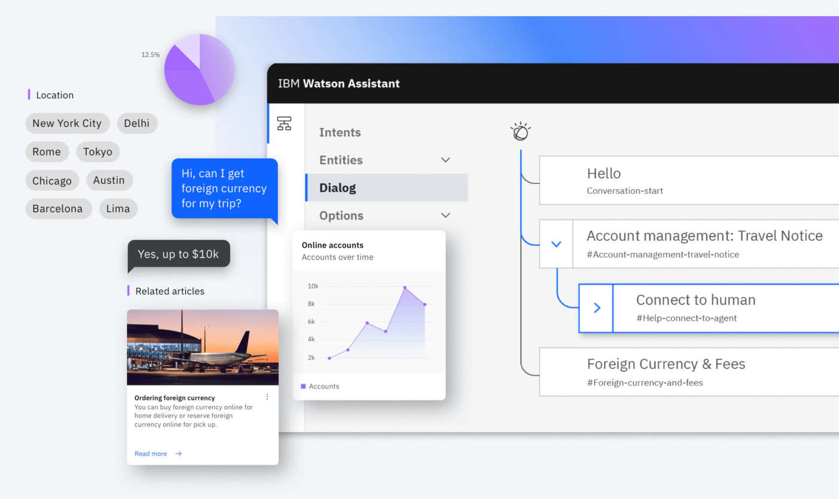Click the #Account-management-travel-notice intent label

click(x=663, y=254)
